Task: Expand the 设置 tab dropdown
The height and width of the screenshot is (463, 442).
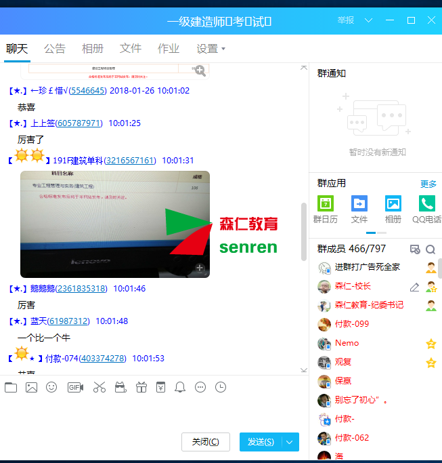Action: tap(223, 49)
